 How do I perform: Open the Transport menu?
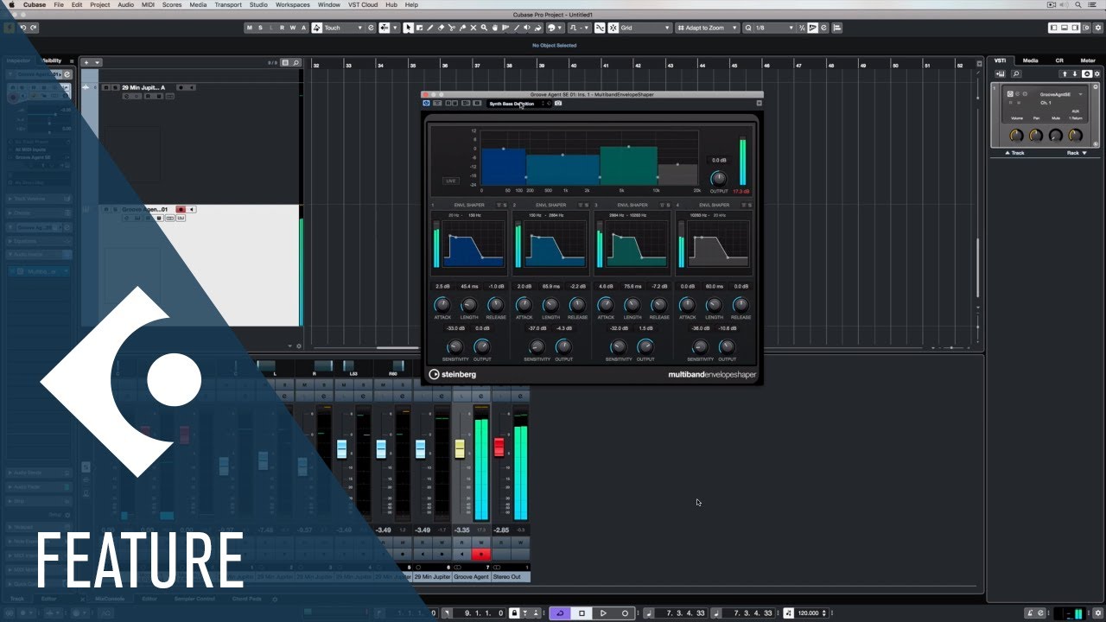click(x=228, y=4)
